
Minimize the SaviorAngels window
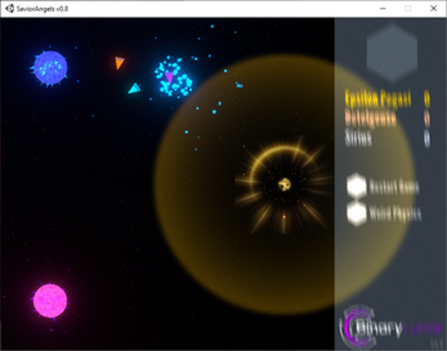[383, 8]
